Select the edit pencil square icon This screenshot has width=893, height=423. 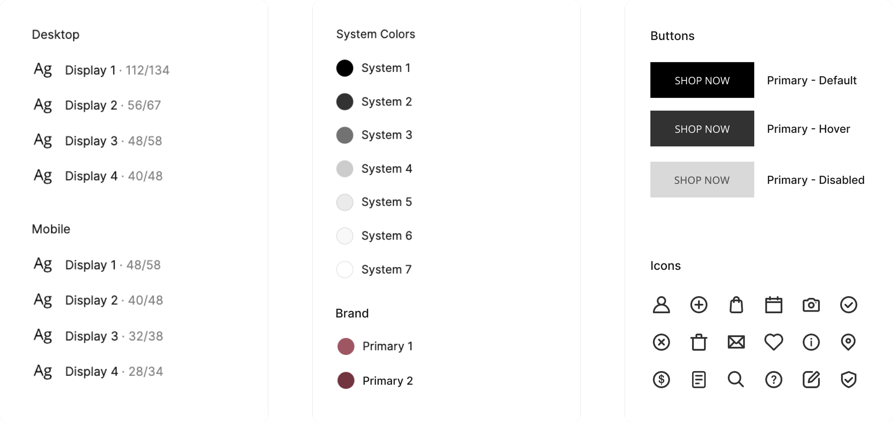pos(811,379)
